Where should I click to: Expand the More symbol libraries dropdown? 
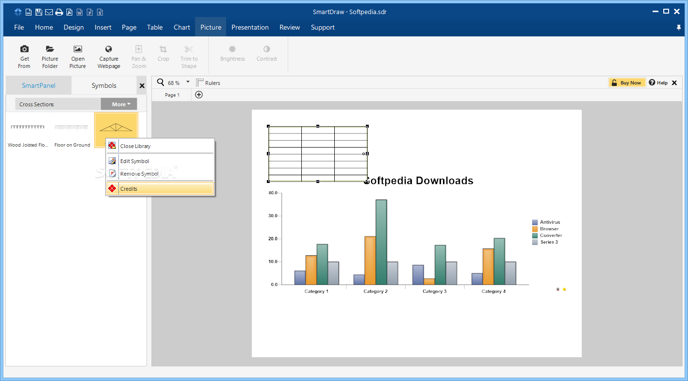[x=119, y=104]
